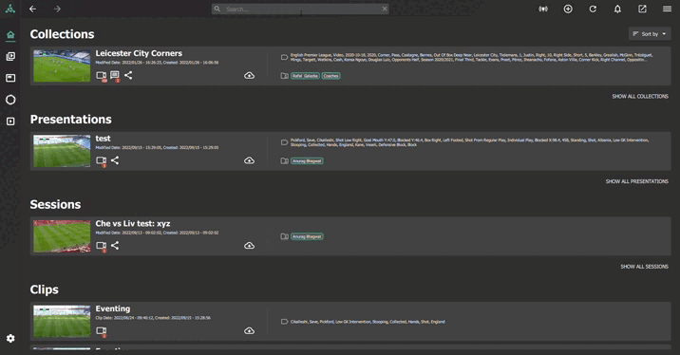Screen dimensions: 680x355
Task: Open the live broadcast signal icon
Action: click(x=543, y=9)
